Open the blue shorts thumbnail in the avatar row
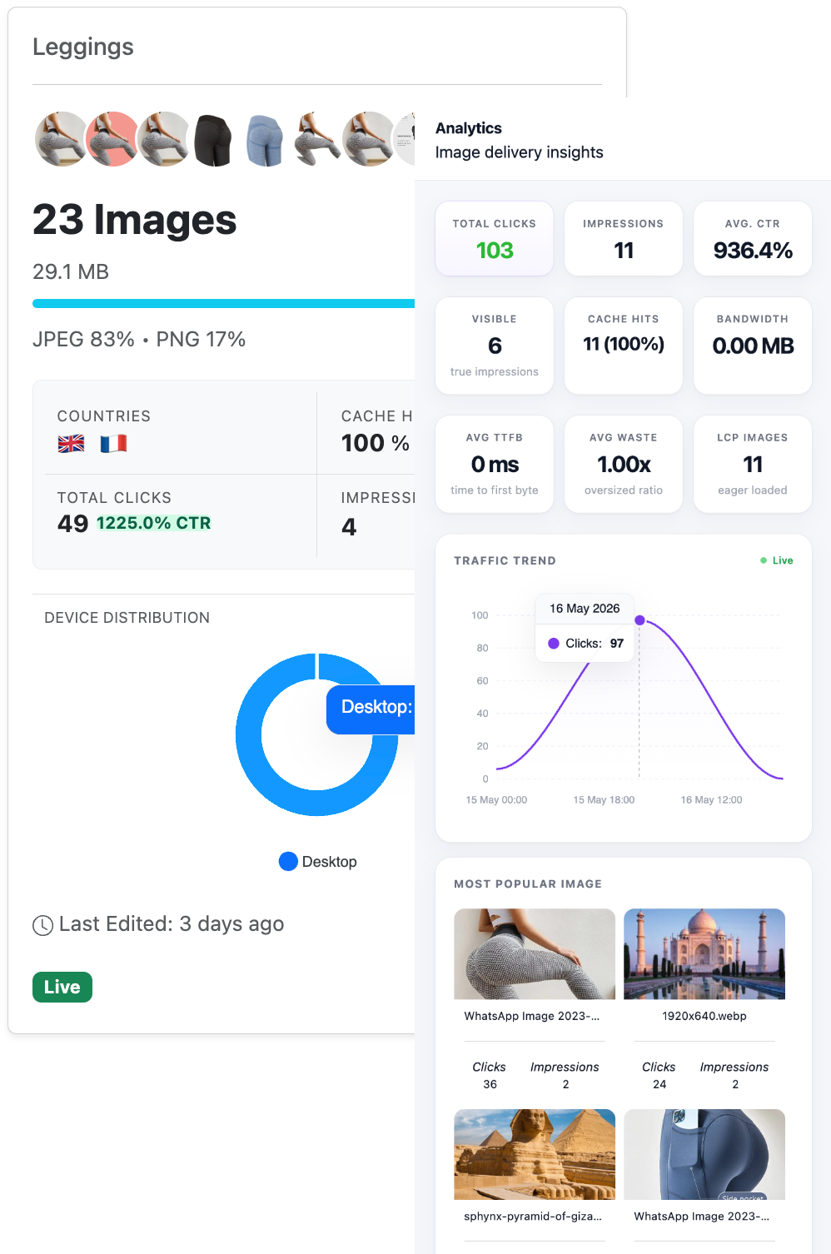 point(265,140)
